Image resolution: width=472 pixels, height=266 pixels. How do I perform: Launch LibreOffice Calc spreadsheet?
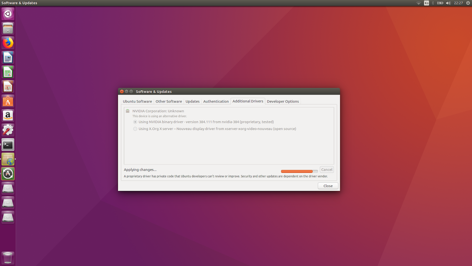point(8,72)
